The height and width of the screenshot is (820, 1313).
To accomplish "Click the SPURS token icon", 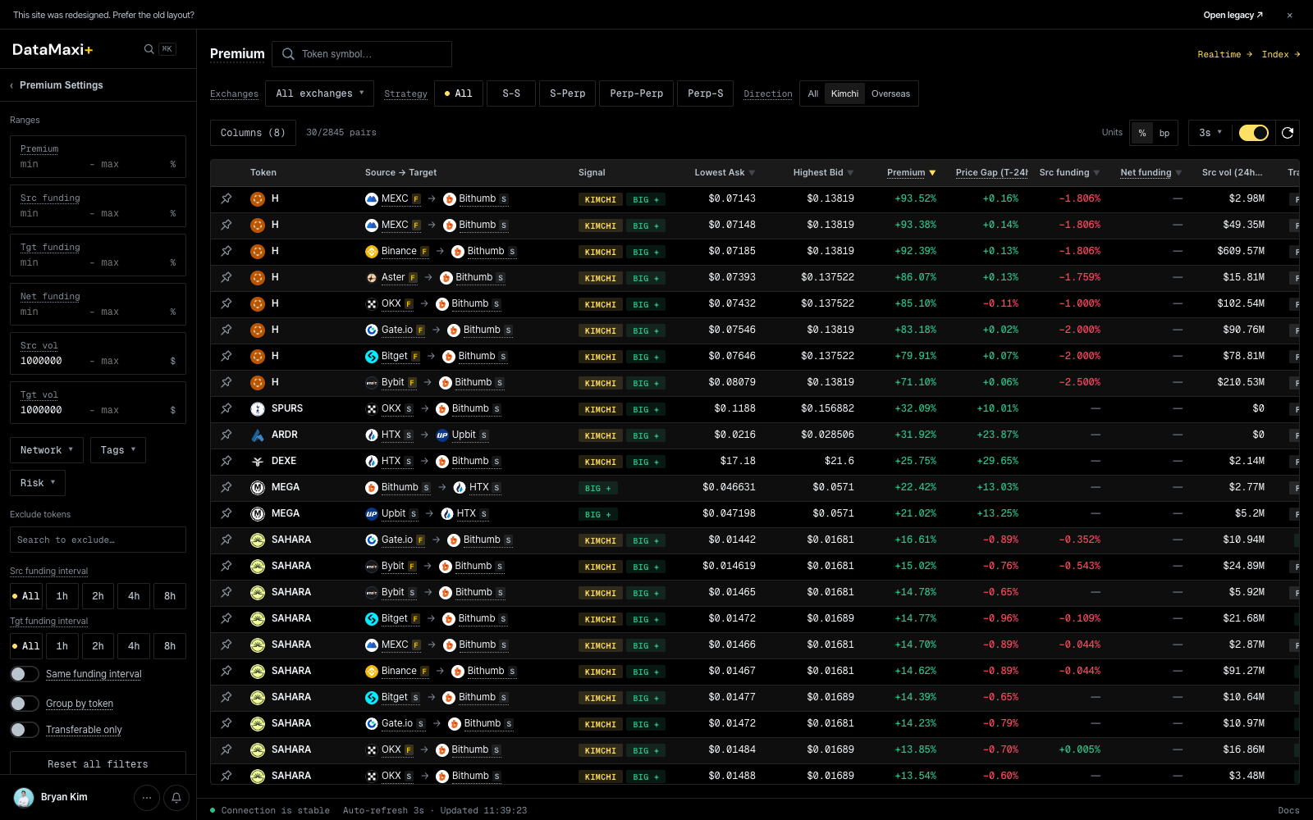I will (258, 408).
